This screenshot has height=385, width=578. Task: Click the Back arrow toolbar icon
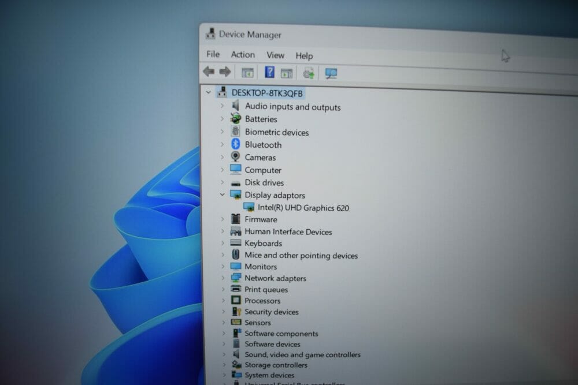click(x=209, y=71)
